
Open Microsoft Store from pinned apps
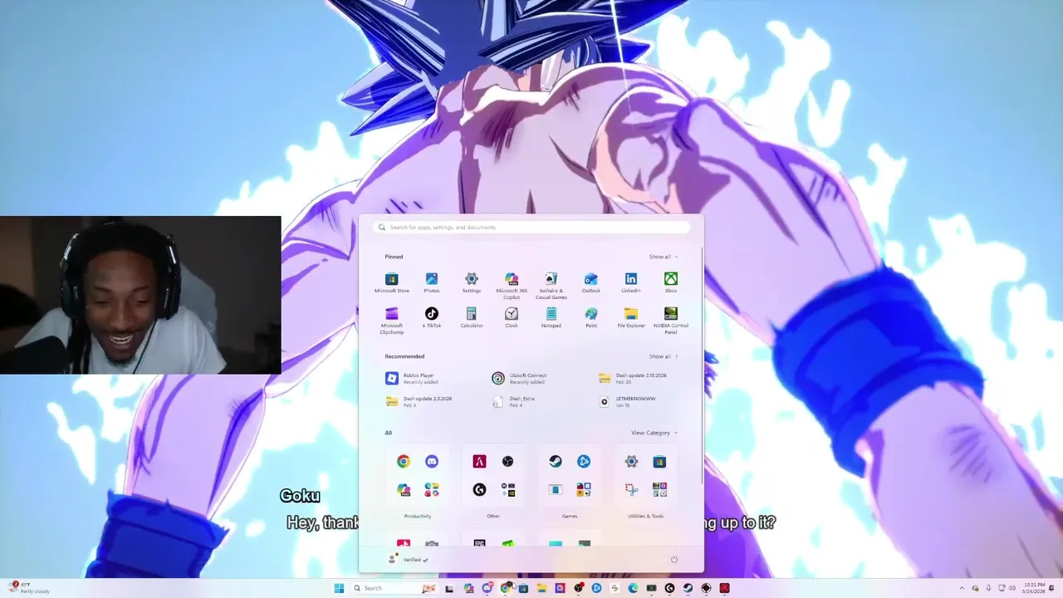point(391,282)
